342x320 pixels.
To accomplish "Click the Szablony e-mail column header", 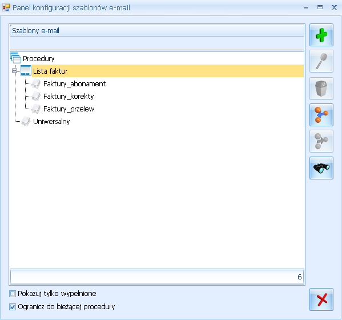I will [x=157, y=30].
